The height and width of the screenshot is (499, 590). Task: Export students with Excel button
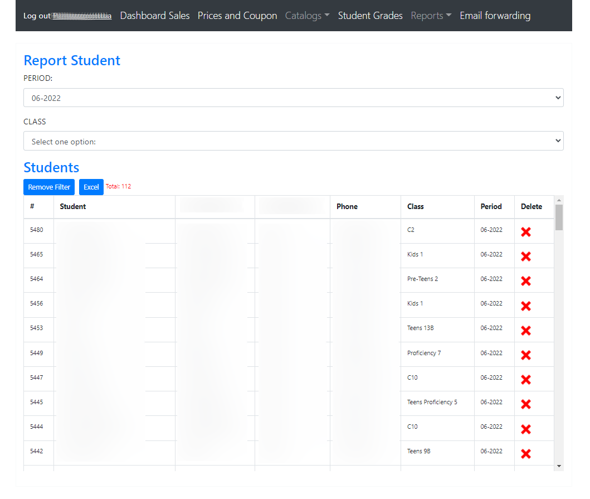91,187
